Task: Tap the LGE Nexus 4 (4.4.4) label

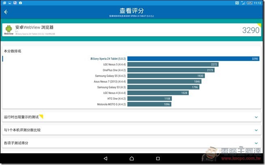Action: pyautogui.click(x=115, y=93)
